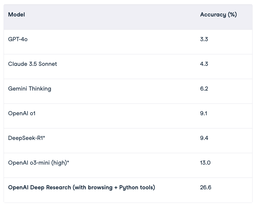The image size is (259, 209).
Task: Click "Python tools)" in the bold last row
Action: tap(137, 188)
